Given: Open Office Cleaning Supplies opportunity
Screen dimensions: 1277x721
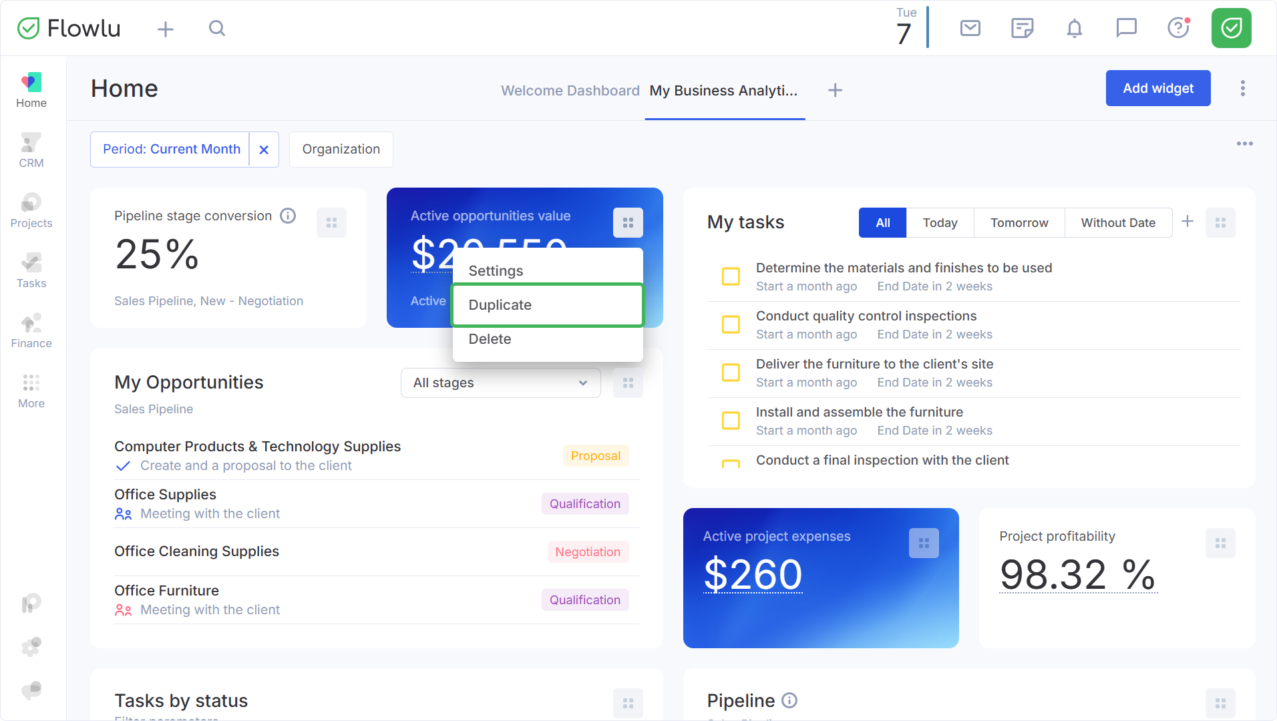Looking at the screenshot, I should tap(196, 551).
